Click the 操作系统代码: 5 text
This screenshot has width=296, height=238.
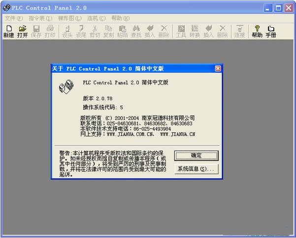103,108
